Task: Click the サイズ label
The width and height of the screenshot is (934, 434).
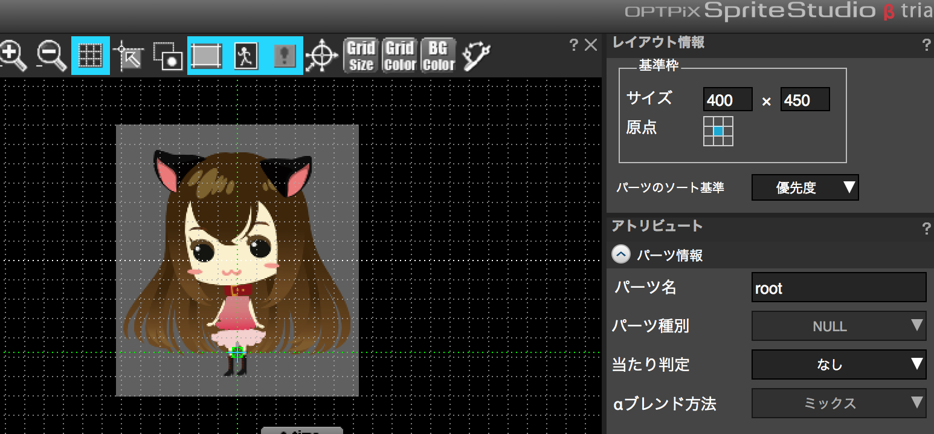Action: point(649,98)
